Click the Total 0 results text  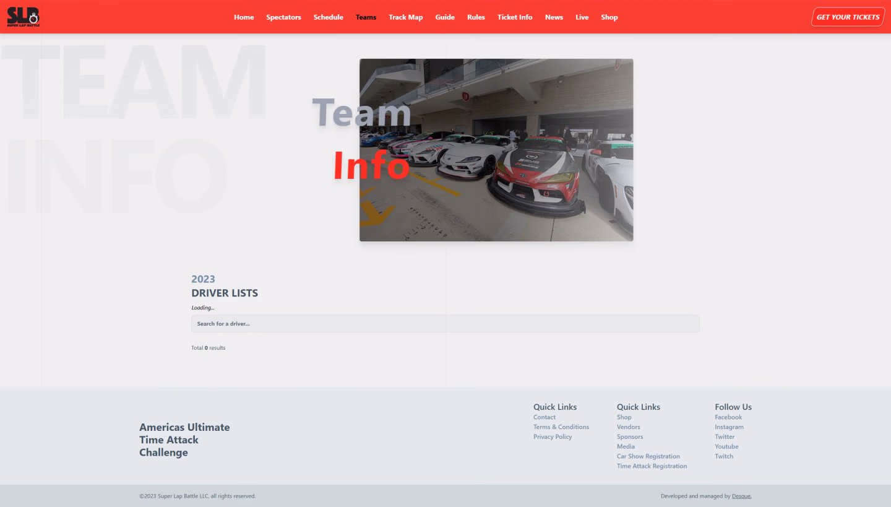click(x=208, y=348)
